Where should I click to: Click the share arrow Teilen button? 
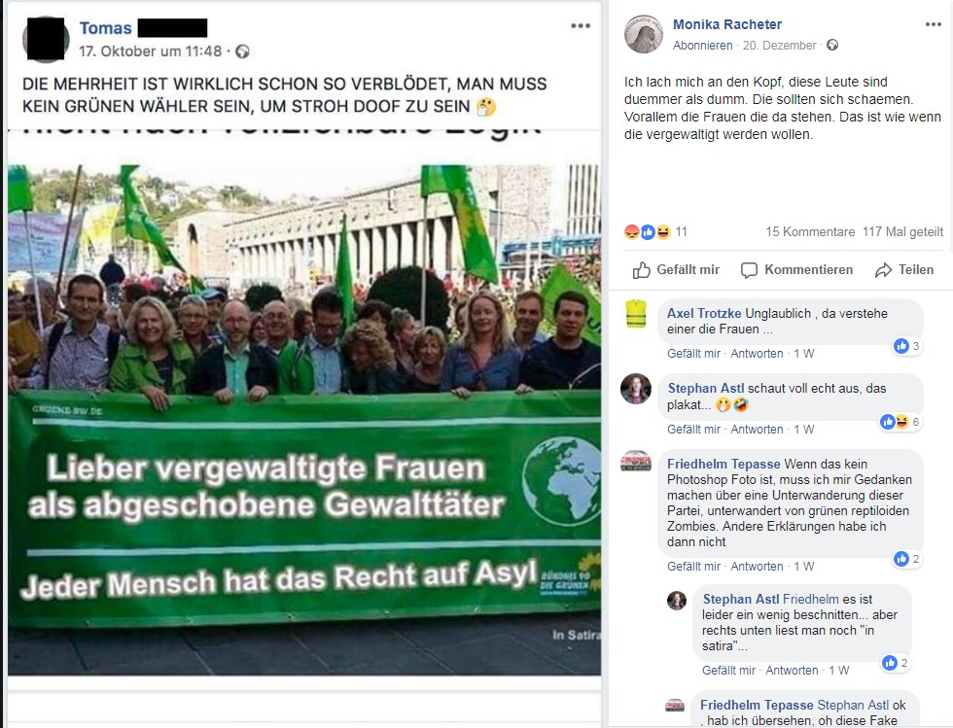click(x=904, y=270)
